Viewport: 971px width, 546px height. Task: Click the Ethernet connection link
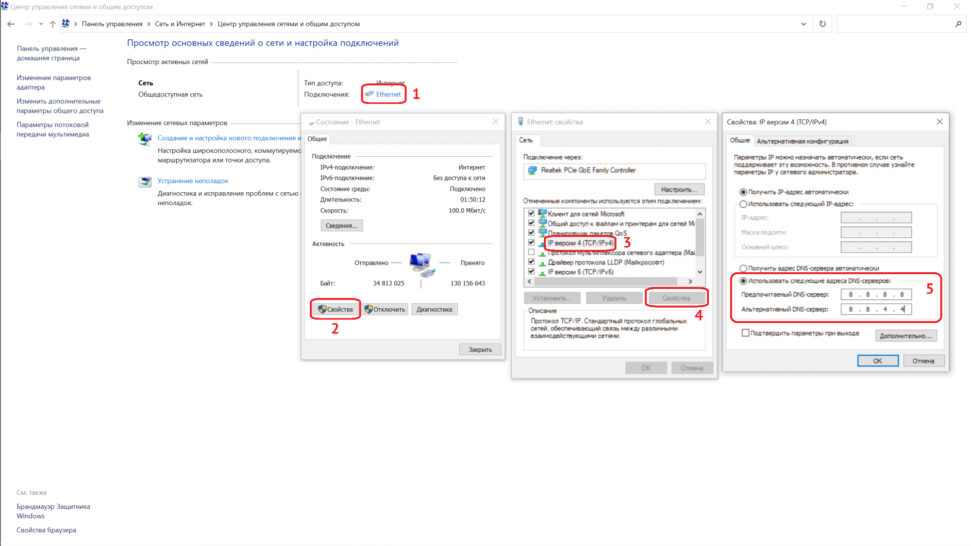[388, 94]
